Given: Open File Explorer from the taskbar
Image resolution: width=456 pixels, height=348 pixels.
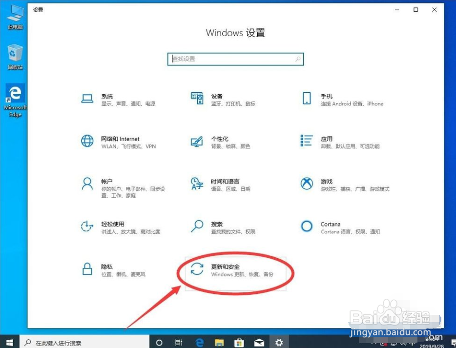Looking at the screenshot, I should coord(219,343).
